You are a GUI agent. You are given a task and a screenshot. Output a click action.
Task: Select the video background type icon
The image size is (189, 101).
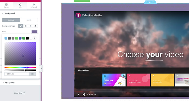tap(31, 26)
